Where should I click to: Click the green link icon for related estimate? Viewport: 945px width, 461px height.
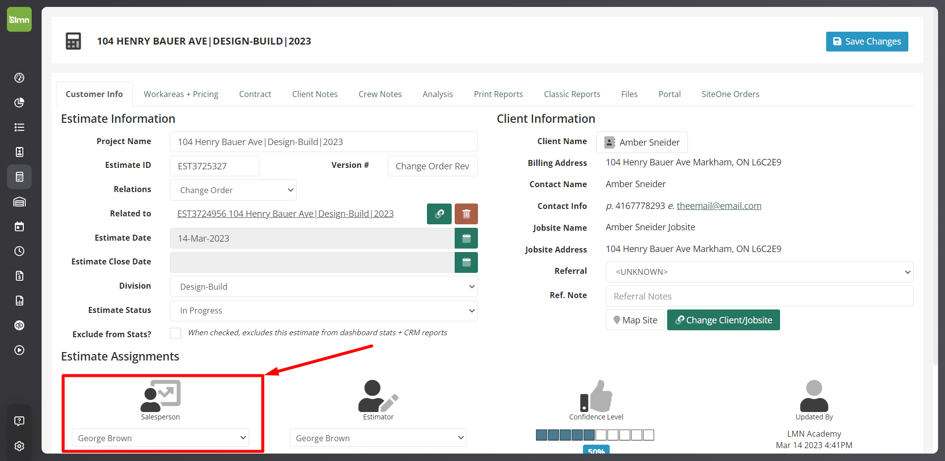(439, 214)
